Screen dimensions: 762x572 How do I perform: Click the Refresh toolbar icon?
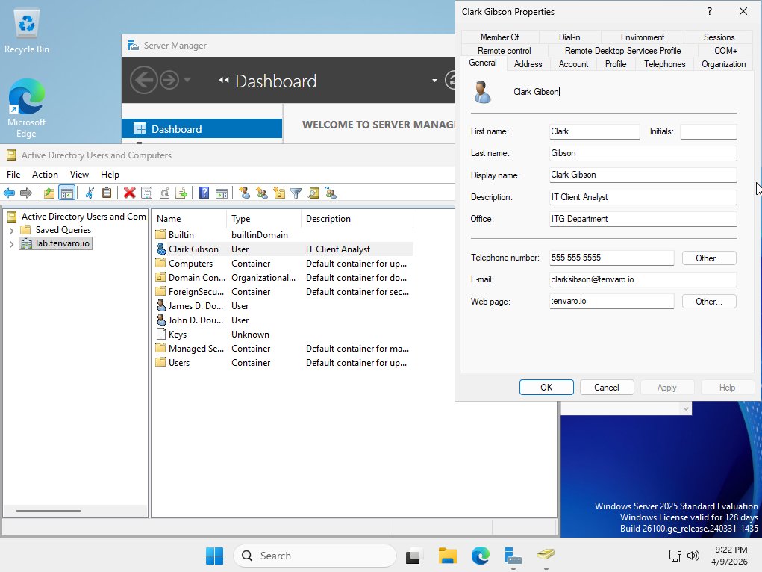[x=164, y=193]
